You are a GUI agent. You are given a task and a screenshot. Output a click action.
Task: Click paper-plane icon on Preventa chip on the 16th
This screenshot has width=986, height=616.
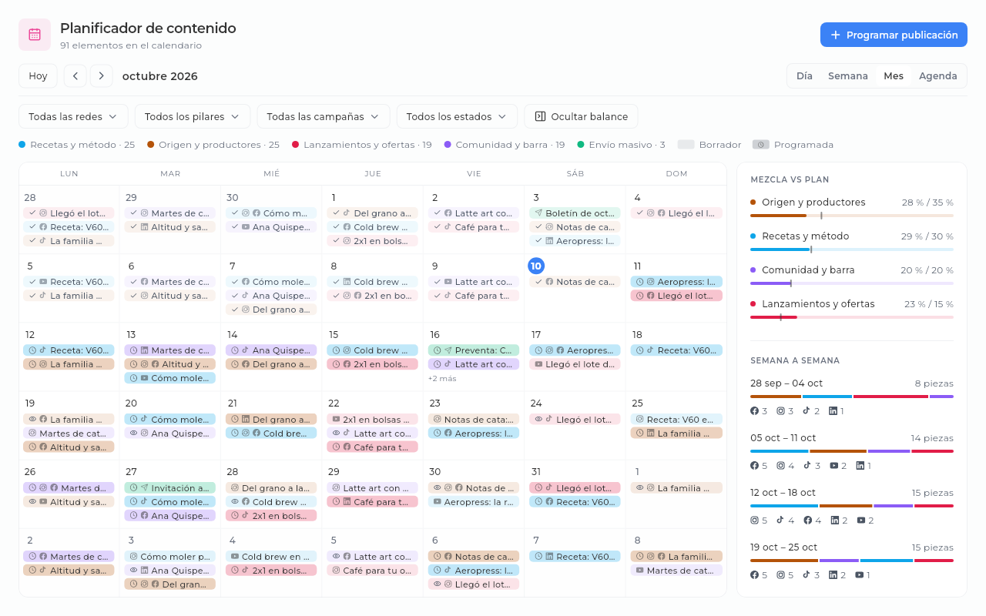click(448, 350)
